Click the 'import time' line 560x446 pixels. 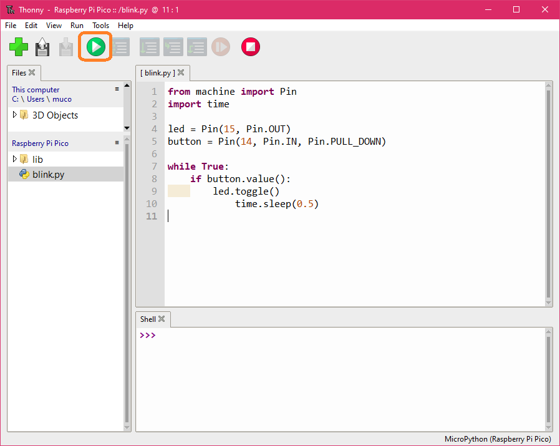[198, 104]
